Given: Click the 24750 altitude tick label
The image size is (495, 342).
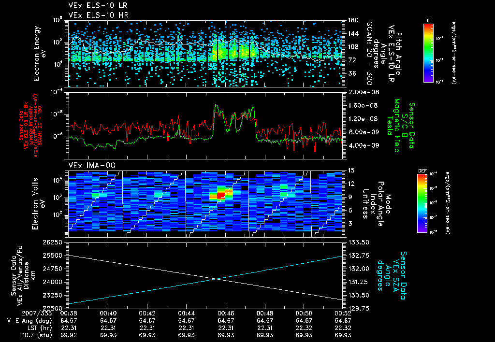Looking at the screenshot, I should pyautogui.click(x=52, y=269).
